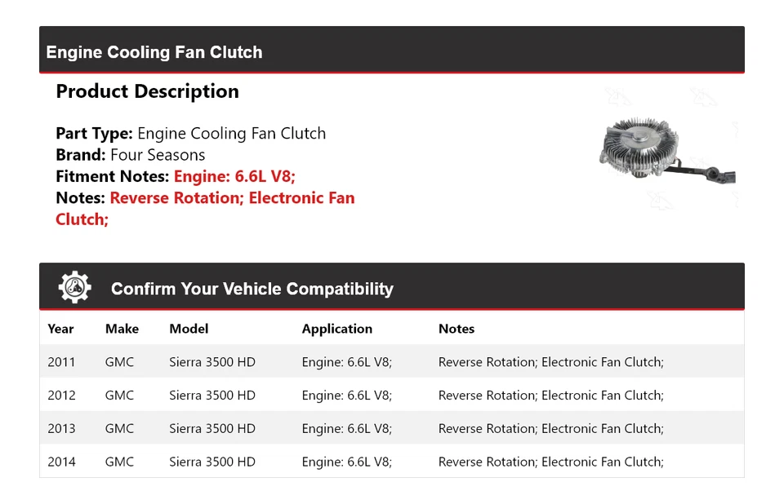Select the Make column header
Viewport: 784px width, 504px height.
[x=122, y=329]
